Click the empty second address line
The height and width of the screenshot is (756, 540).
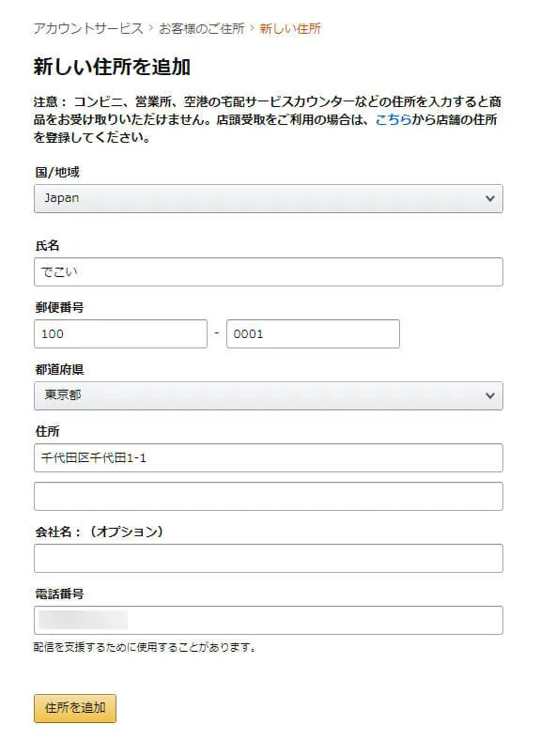click(x=269, y=496)
